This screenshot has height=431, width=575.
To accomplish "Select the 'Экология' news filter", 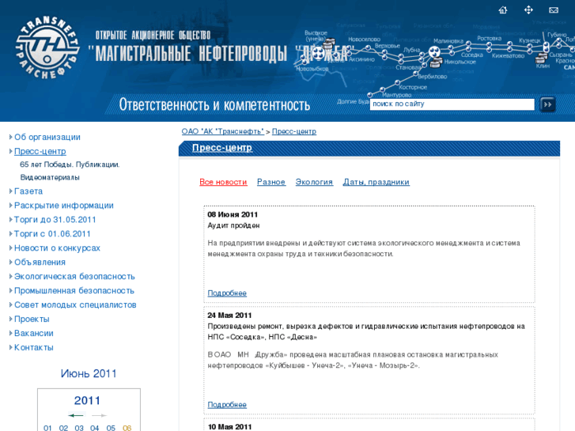I will coord(314,182).
